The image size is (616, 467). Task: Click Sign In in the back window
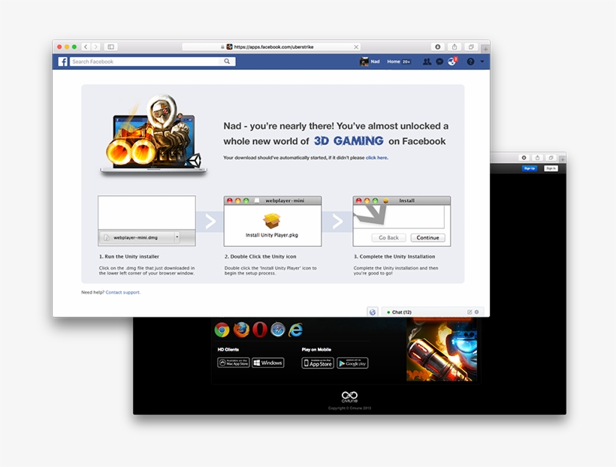[551, 168]
